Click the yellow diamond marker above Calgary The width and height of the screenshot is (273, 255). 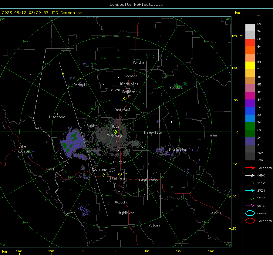coord(120,175)
